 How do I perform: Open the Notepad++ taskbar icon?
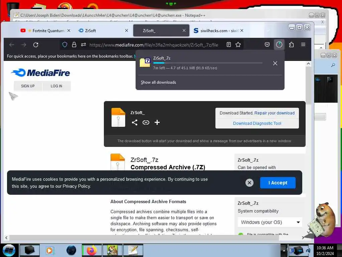(133, 250)
